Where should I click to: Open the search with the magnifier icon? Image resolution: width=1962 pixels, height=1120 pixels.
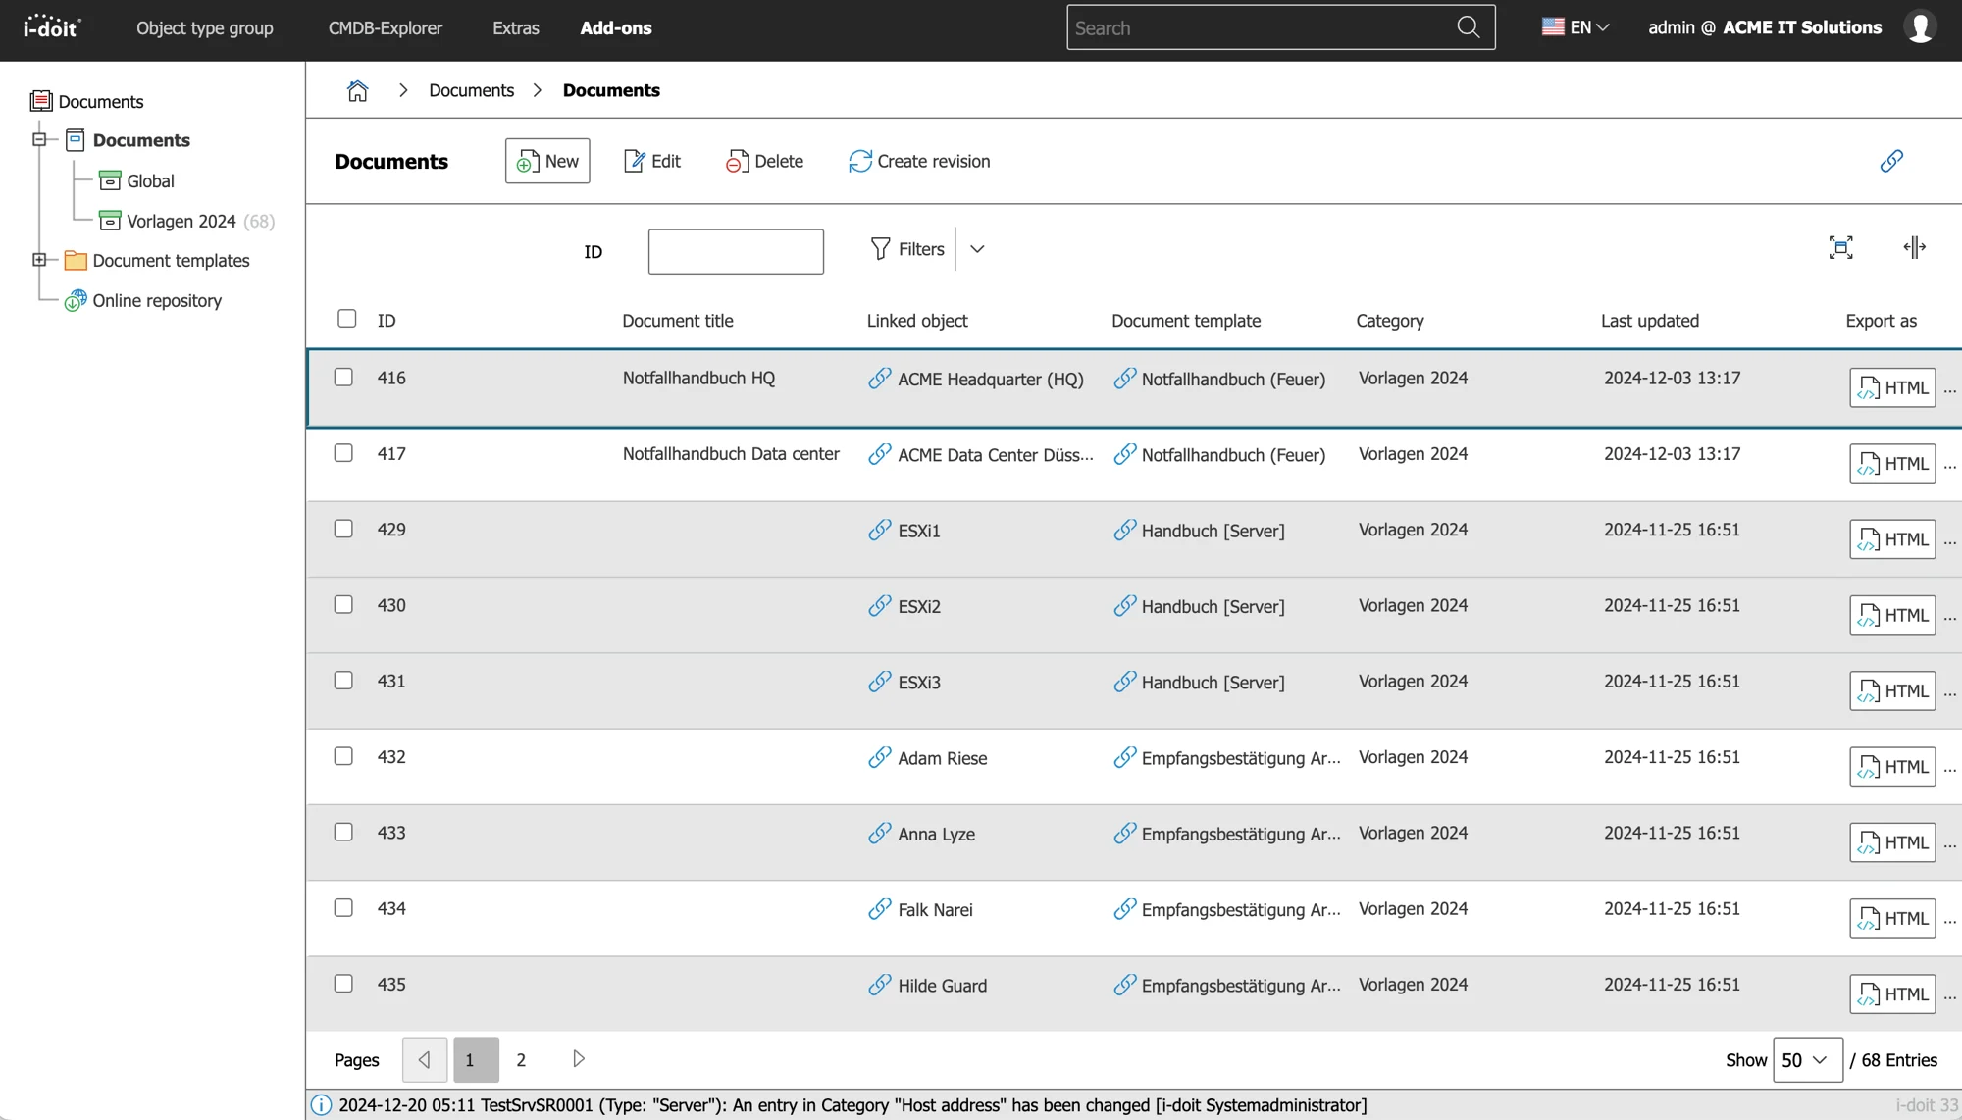point(1468,26)
